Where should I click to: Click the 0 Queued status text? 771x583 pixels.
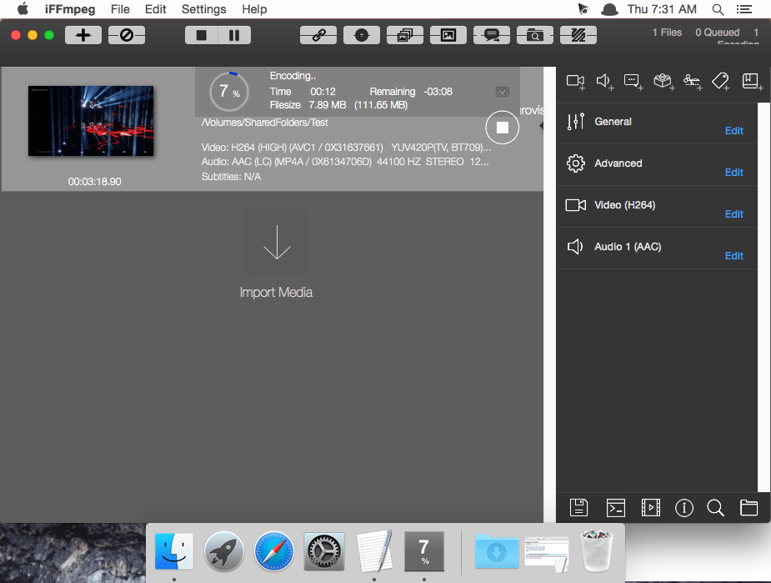[717, 33]
